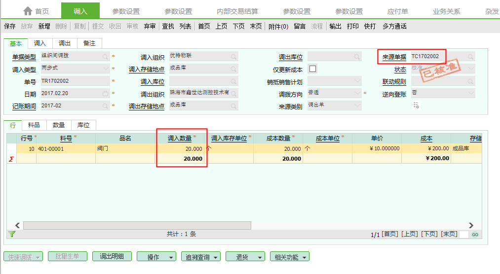Click search icon in 单据类型 field

point(105,57)
